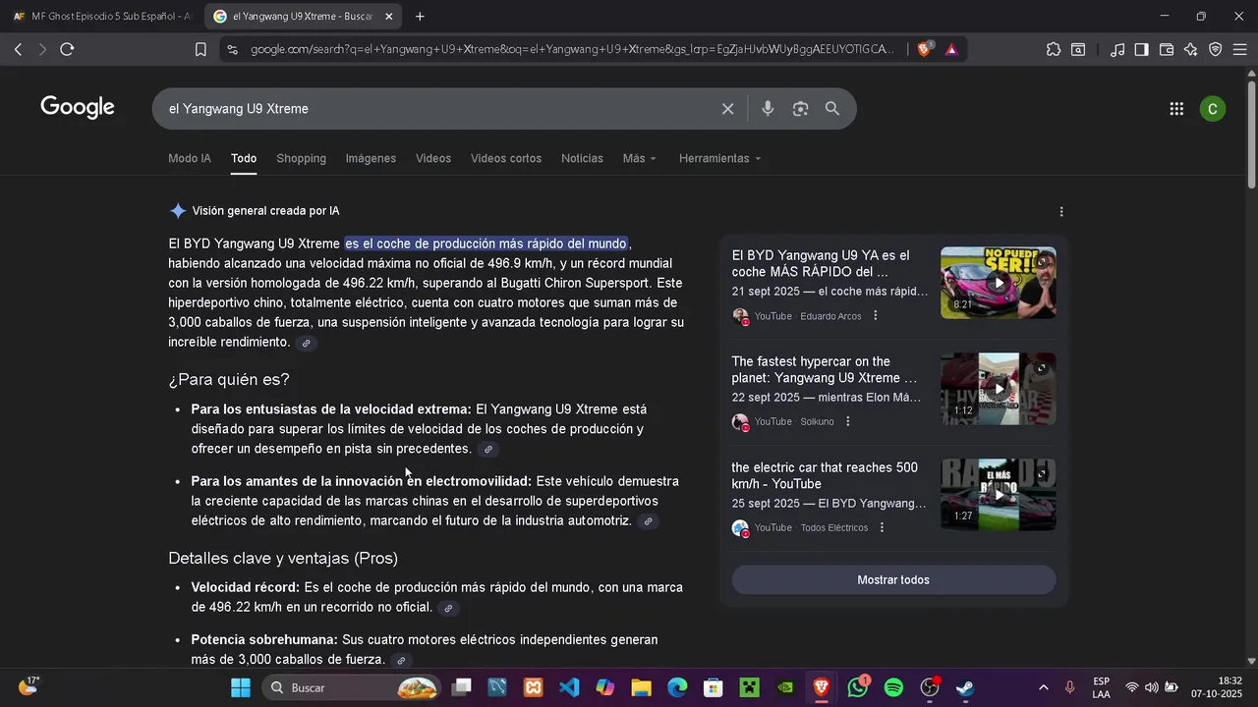Expand the 'Herramientas' dropdown

(720, 158)
